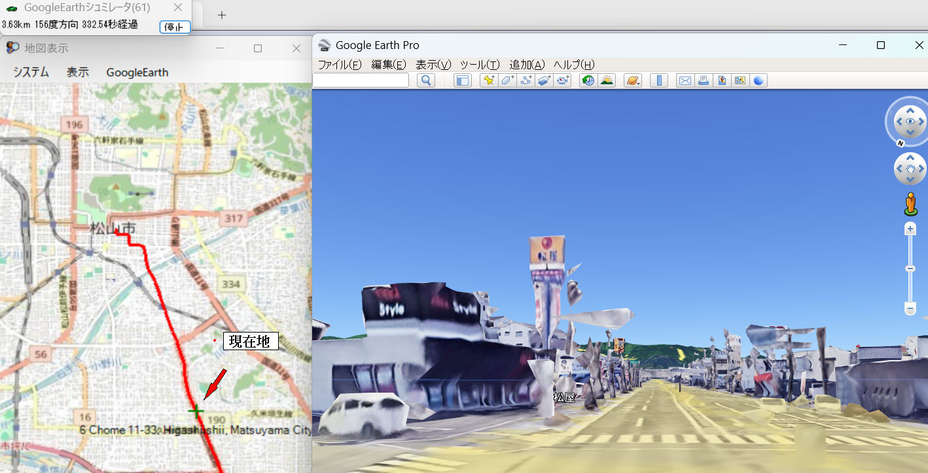Toggle historical imagery clock icon

[x=588, y=80]
